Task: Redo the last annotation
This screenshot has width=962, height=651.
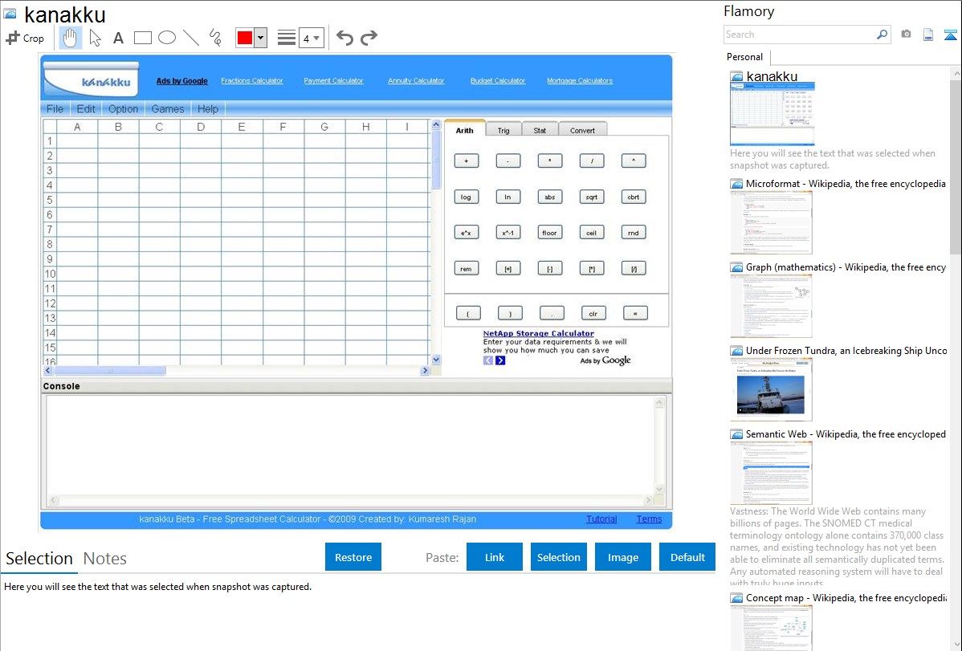Action: coord(369,38)
